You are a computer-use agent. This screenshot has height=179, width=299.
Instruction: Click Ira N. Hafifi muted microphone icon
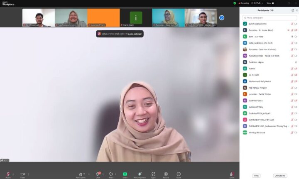(x=292, y=75)
